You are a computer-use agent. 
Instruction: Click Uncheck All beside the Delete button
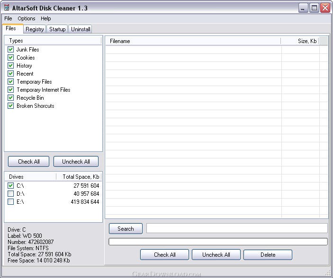click(x=216, y=255)
